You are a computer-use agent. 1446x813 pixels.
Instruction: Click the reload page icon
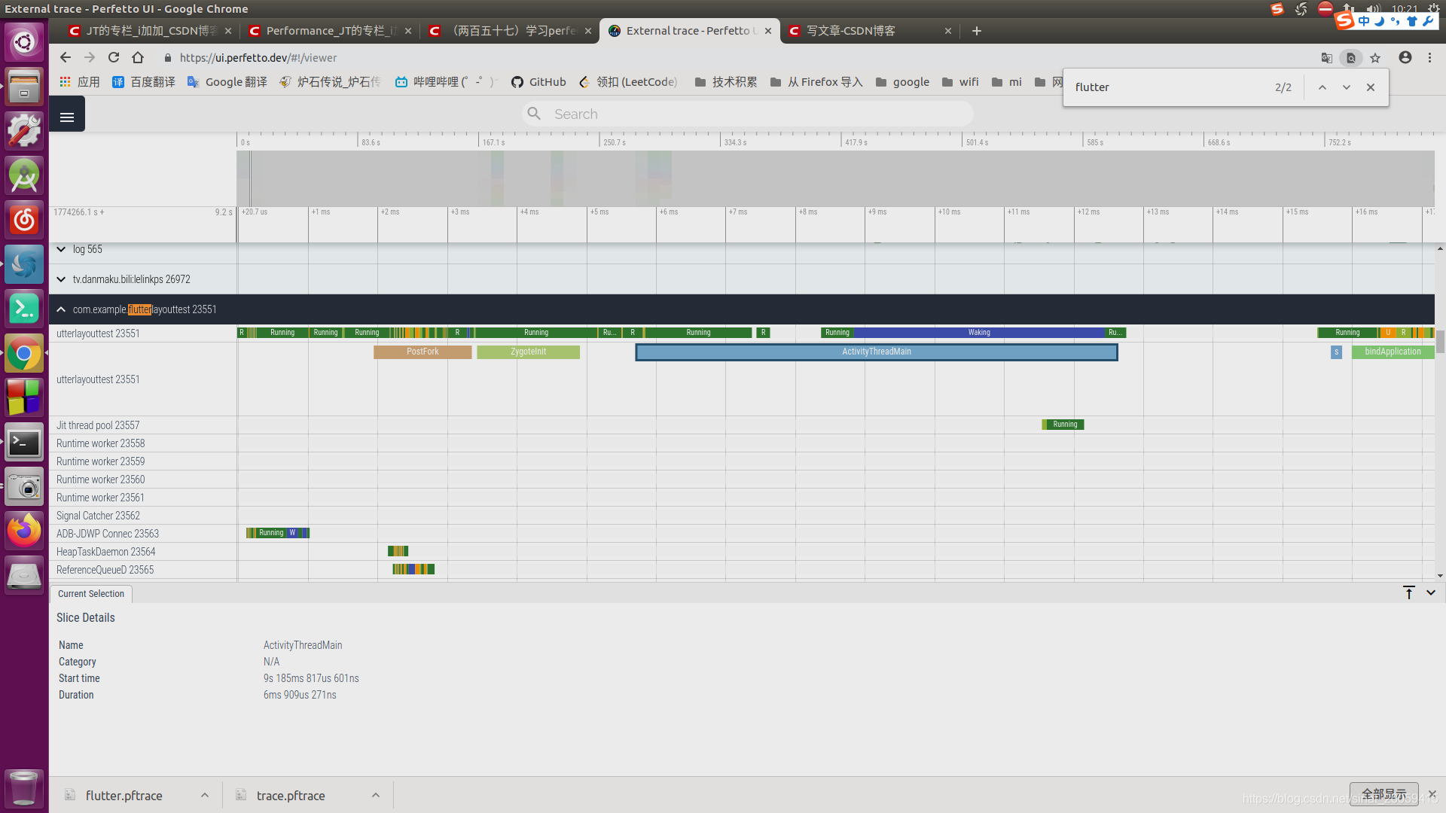[x=114, y=58]
